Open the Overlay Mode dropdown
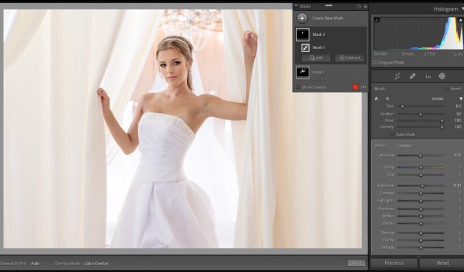464x272 pixels. click(x=97, y=263)
